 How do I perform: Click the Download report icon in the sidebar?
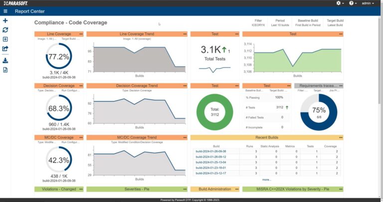pyautogui.click(x=5, y=60)
